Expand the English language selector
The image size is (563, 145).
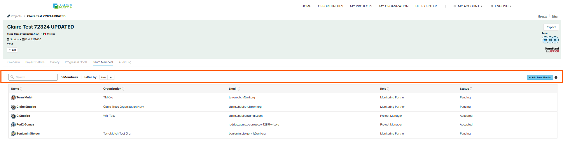(501, 6)
